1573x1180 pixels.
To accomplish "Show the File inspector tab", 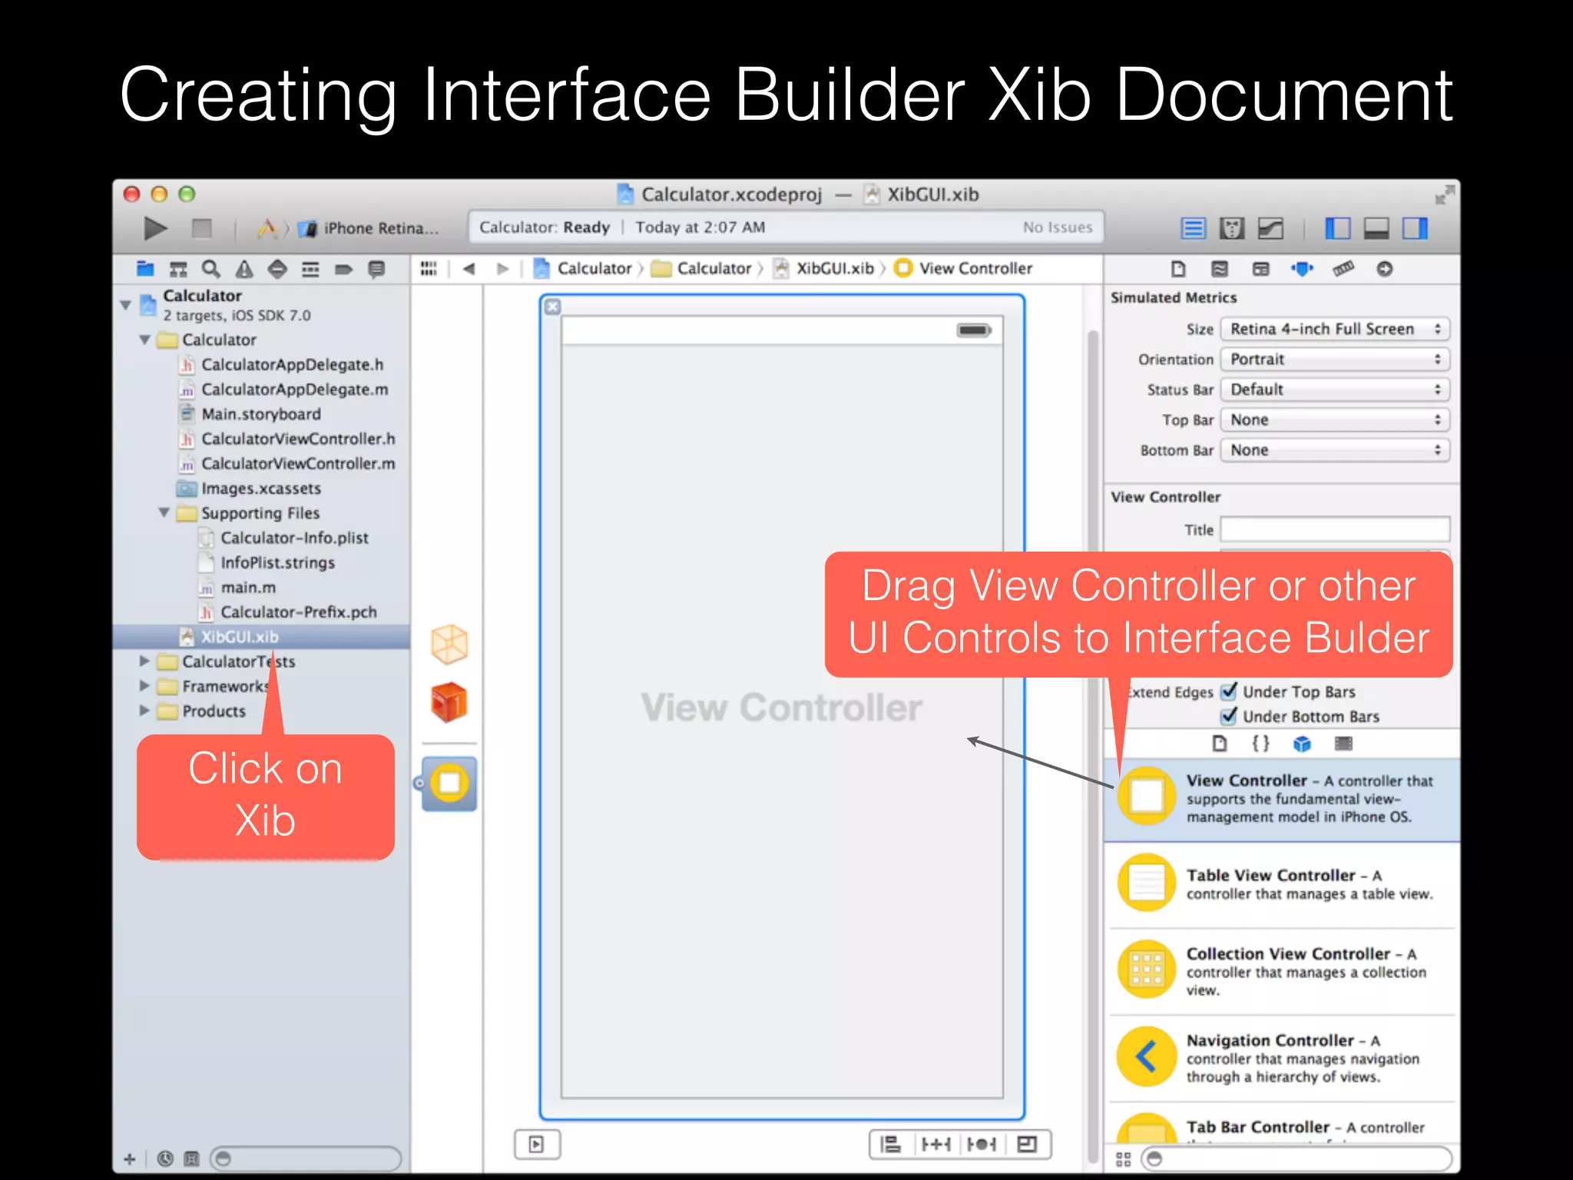I will (1178, 269).
